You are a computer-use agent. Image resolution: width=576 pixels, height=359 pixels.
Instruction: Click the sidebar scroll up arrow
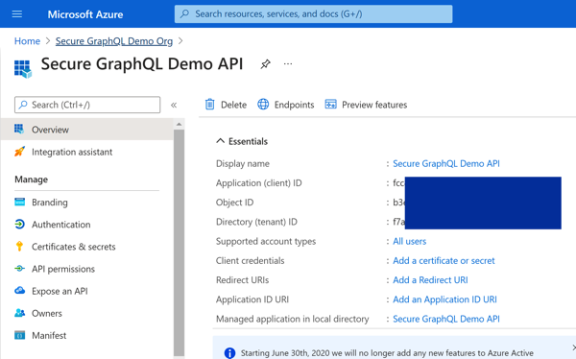[179, 124]
